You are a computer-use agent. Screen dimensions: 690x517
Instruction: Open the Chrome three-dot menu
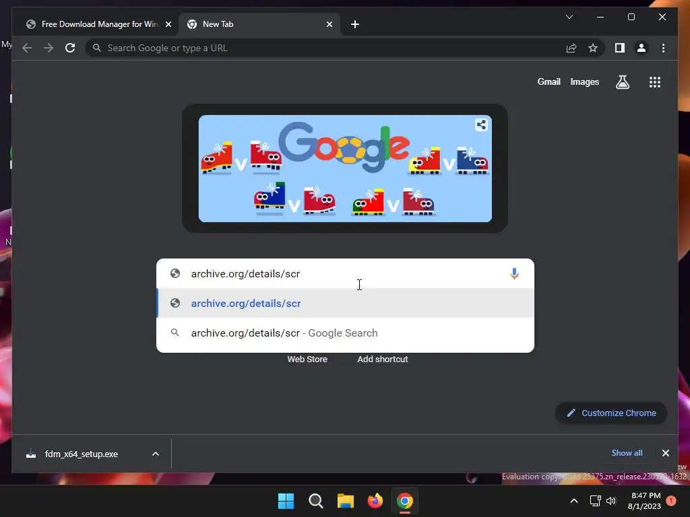pyautogui.click(x=663, y=48)
